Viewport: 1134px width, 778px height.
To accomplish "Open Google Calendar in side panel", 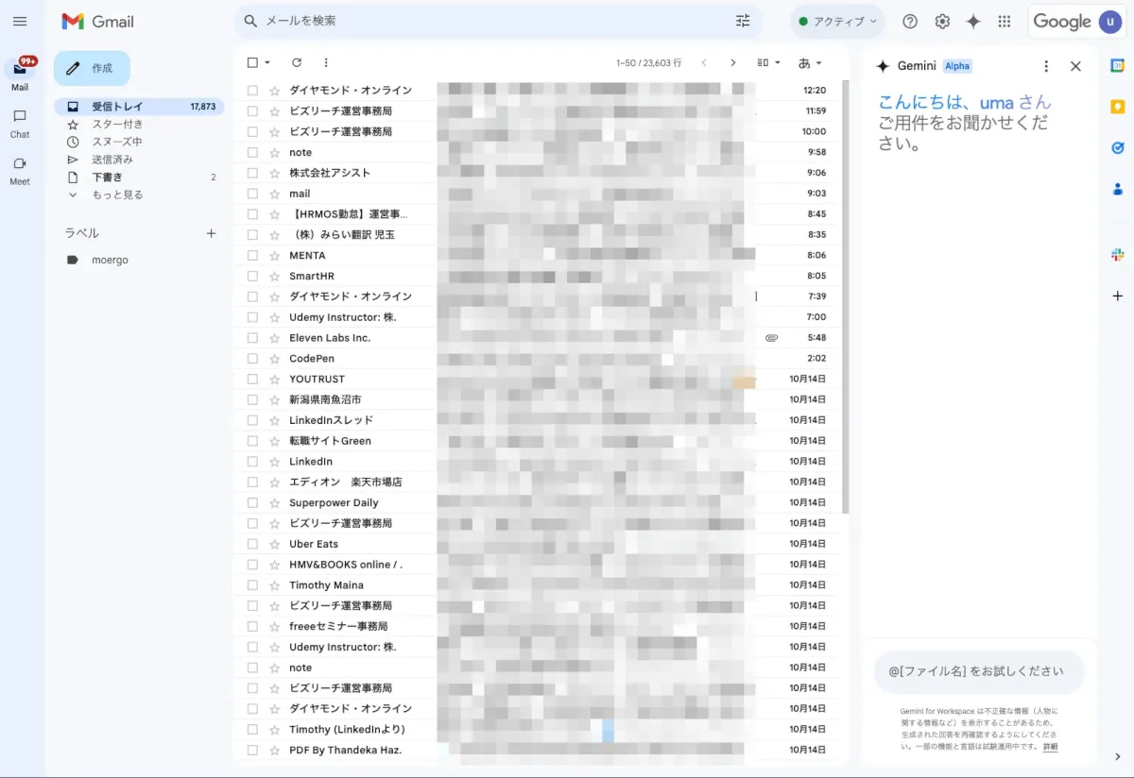I will [x=1117, y=65].
